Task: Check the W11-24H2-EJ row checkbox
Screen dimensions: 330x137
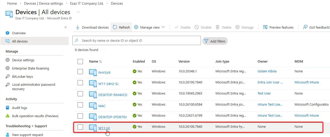Action: (x=80, y=82)
